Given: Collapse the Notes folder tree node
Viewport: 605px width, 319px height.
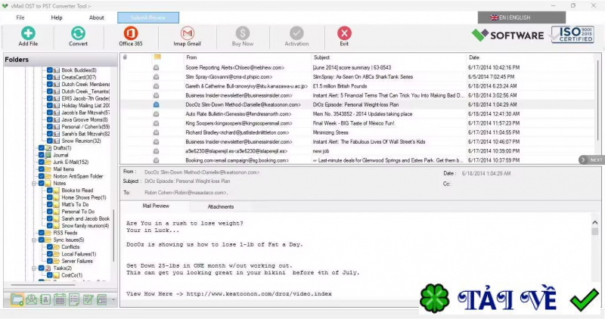Looking at the screenshot, I should (34, 184).
